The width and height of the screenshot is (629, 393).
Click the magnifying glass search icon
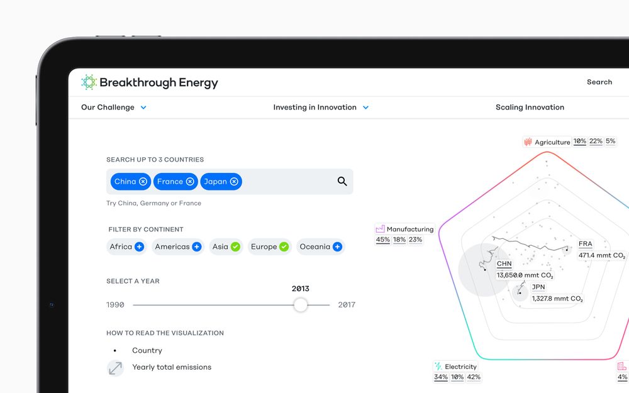[342, 182]
